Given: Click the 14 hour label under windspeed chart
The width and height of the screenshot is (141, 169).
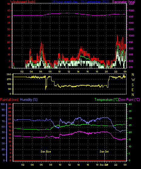Looking at the screenshot, I should (78, 72).
